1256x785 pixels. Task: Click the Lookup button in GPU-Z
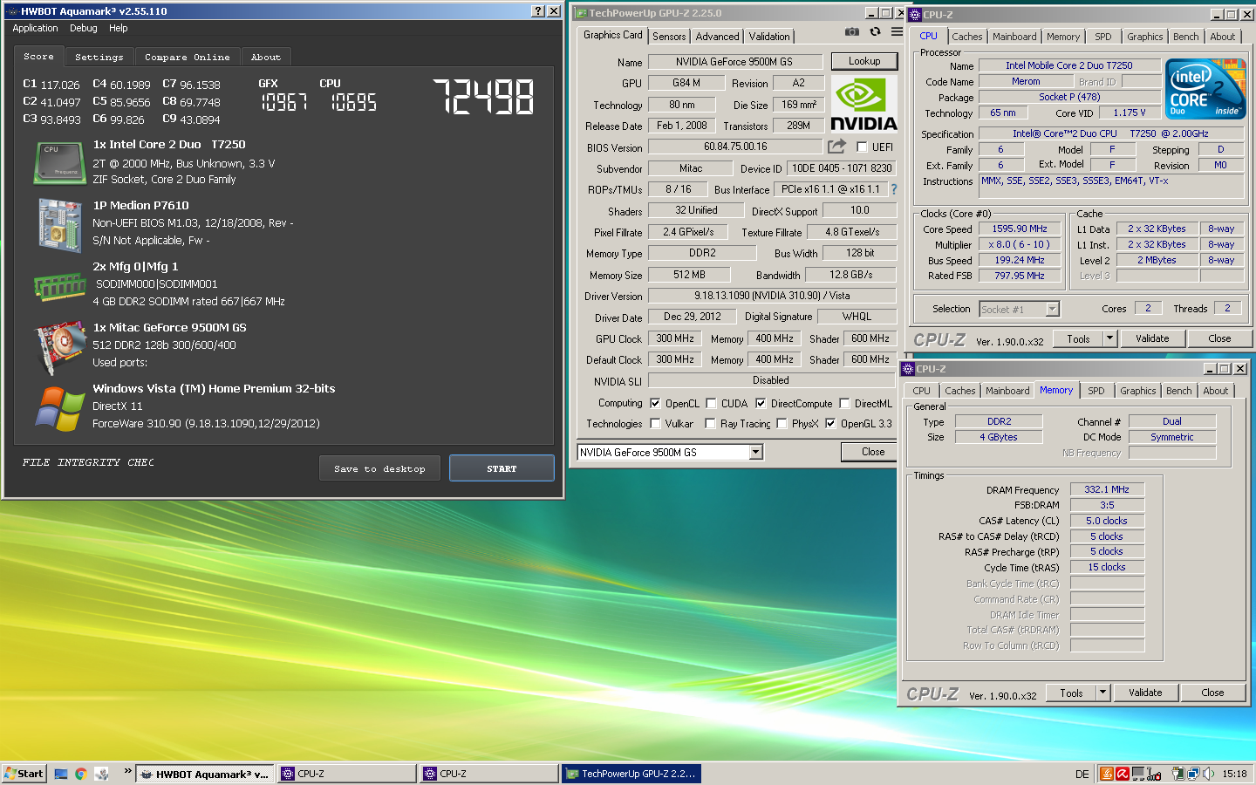pos(864,61)
